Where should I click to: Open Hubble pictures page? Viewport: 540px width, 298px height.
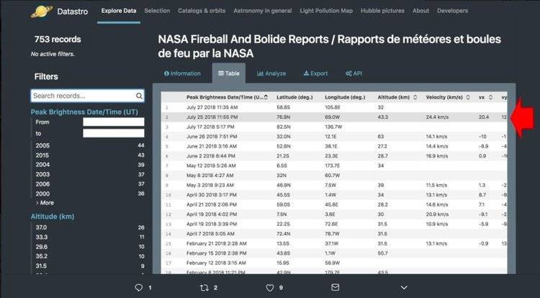[x=382, y=11]
